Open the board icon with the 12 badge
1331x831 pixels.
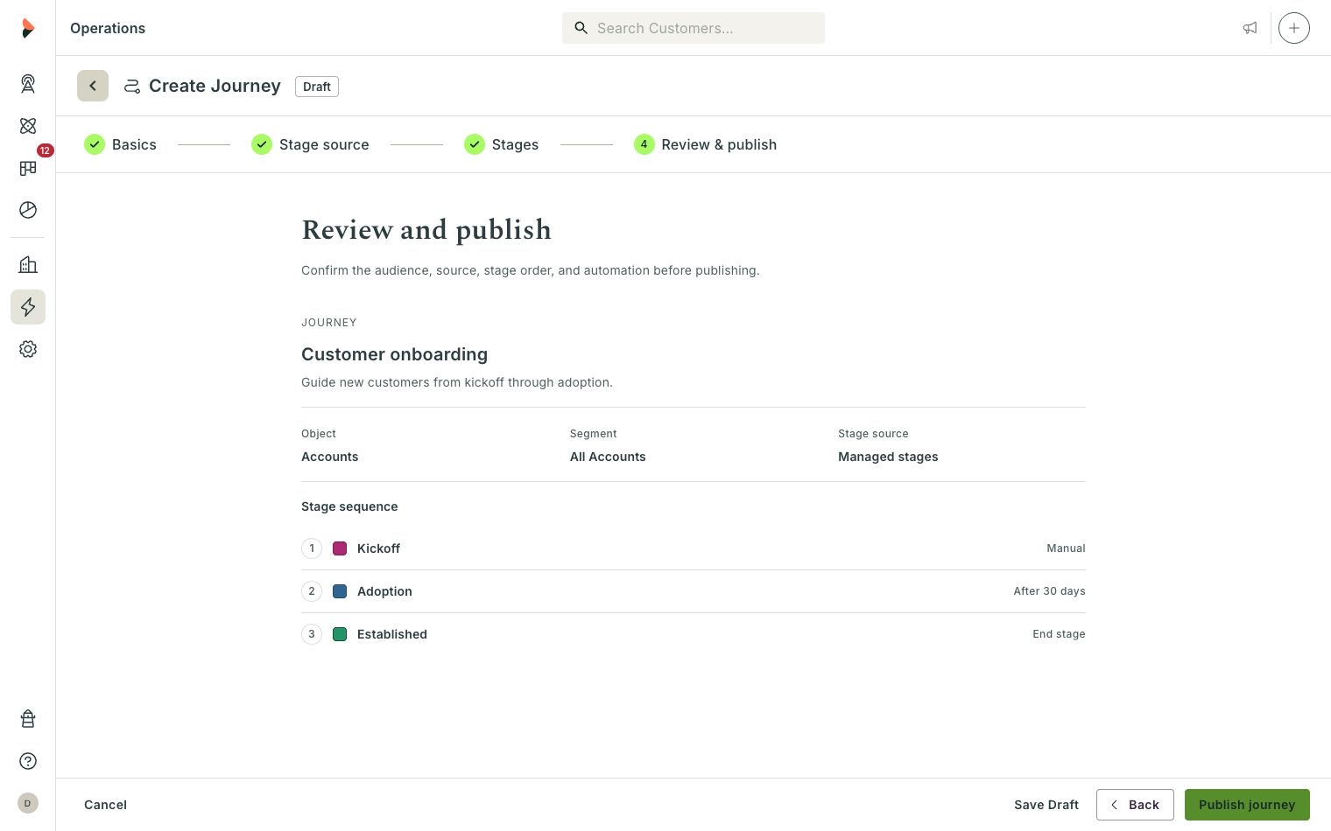pyautogui.click(x=28, y=168)
